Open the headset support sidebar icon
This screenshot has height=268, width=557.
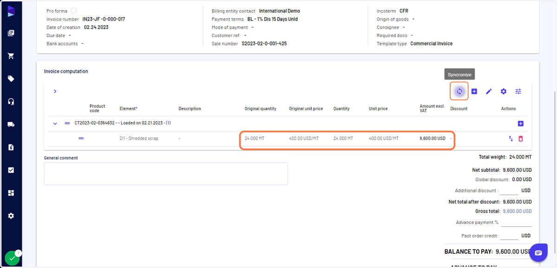click(x=11, y=102)
